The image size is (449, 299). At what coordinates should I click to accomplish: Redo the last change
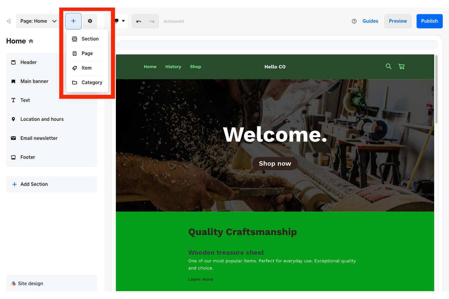coord(152,21)
